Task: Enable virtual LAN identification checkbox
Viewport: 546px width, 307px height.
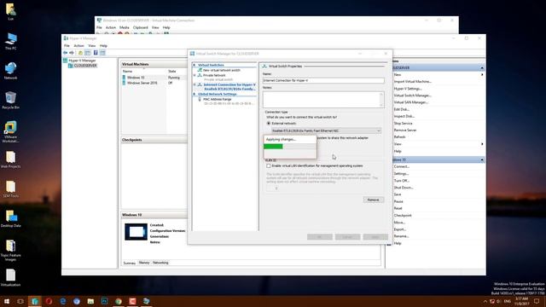Action: coord(269,166)
